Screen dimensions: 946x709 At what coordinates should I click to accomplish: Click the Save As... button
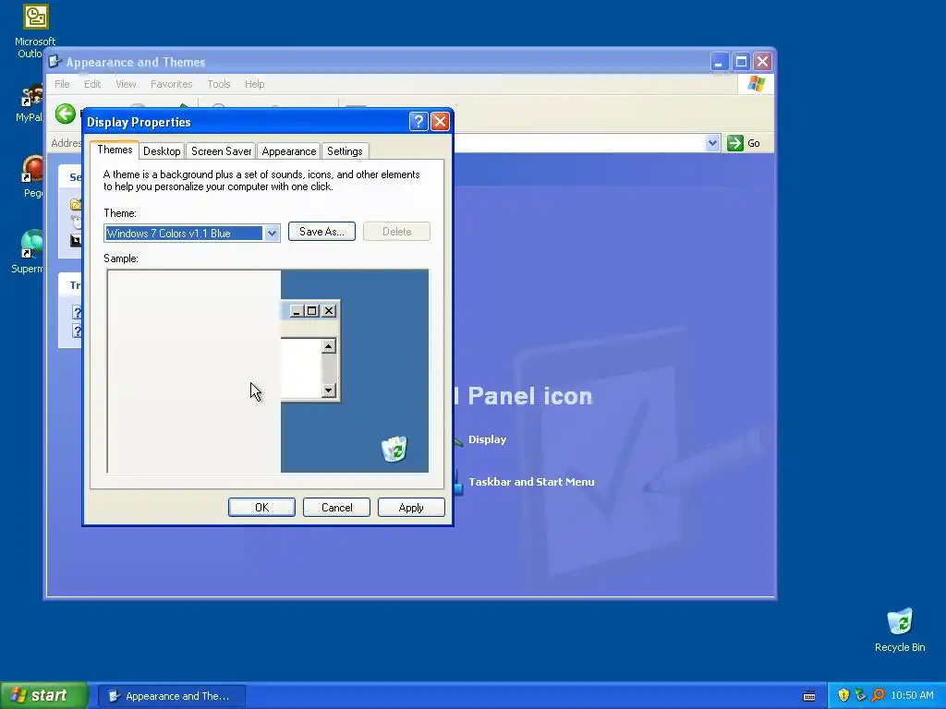click(321, 232)
